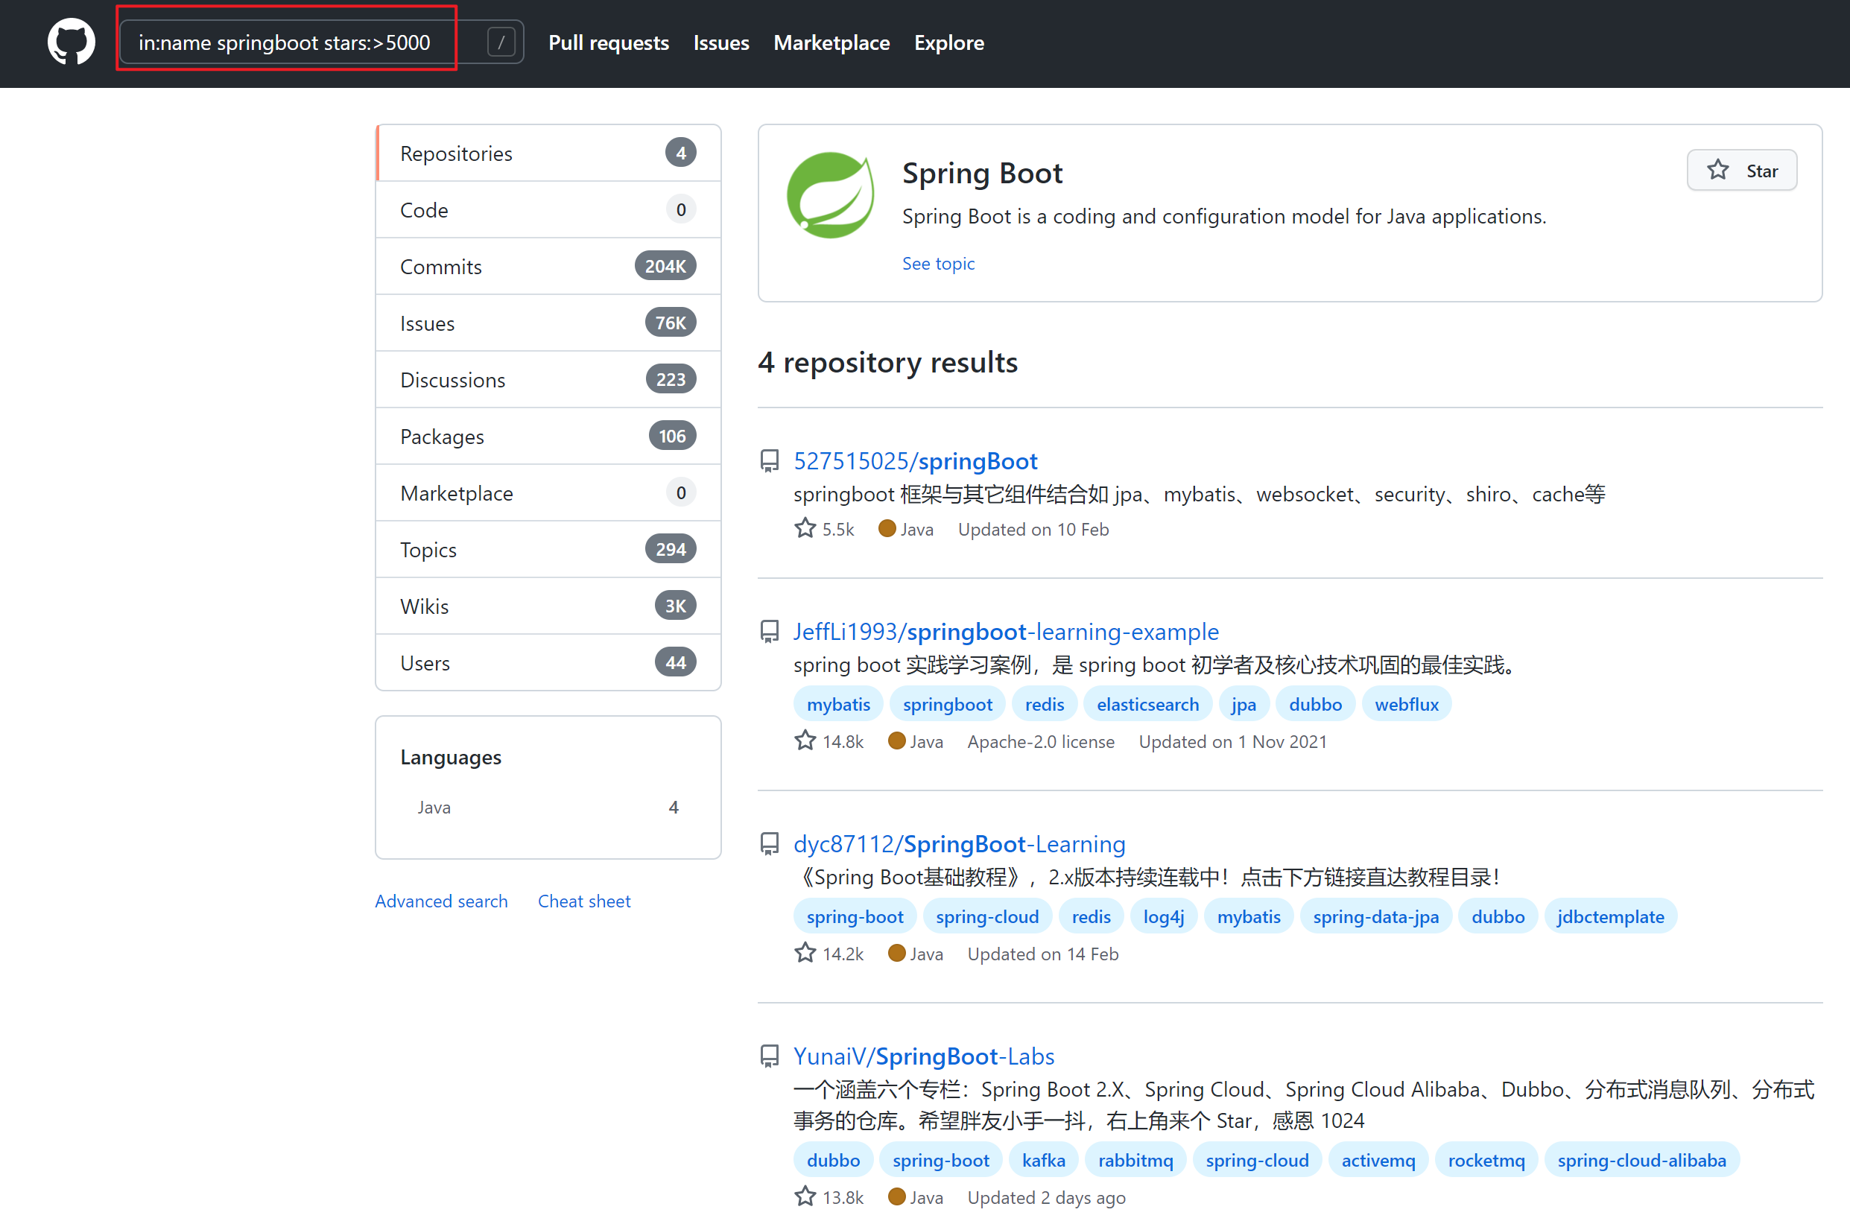Click inside the search input field
The height and width of the screenshot is (1227, 1850).
point(285,42)
